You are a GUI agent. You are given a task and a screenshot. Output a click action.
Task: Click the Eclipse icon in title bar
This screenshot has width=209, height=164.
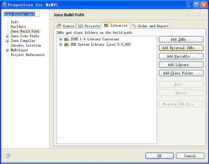5,5
